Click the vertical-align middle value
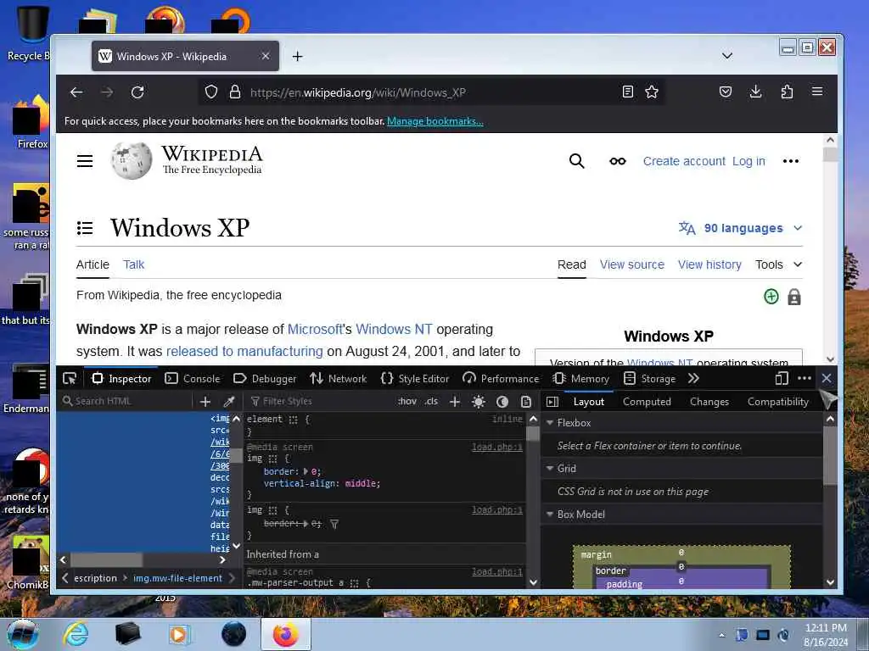Viewport: 869px width, 651px height. tap(362, 483)
